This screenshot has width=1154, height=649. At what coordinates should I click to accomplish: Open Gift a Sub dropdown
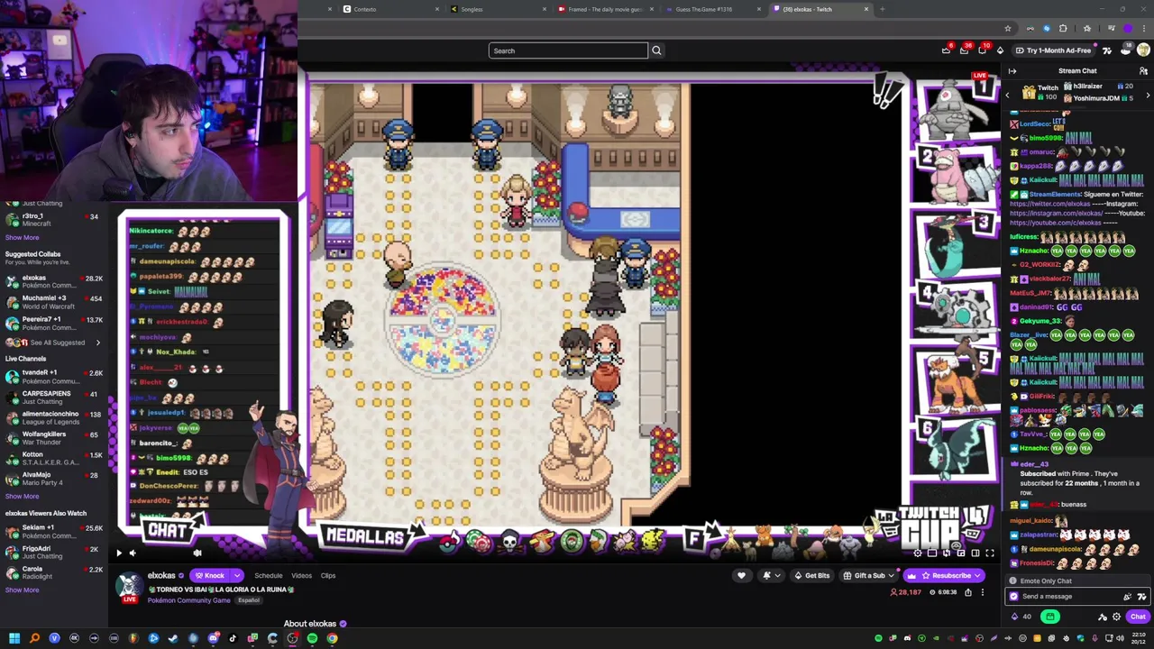[869, 575]
